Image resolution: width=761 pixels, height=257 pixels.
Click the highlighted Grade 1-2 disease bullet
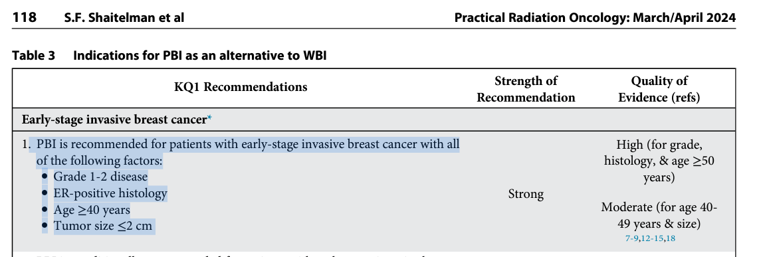click(100, 177)
